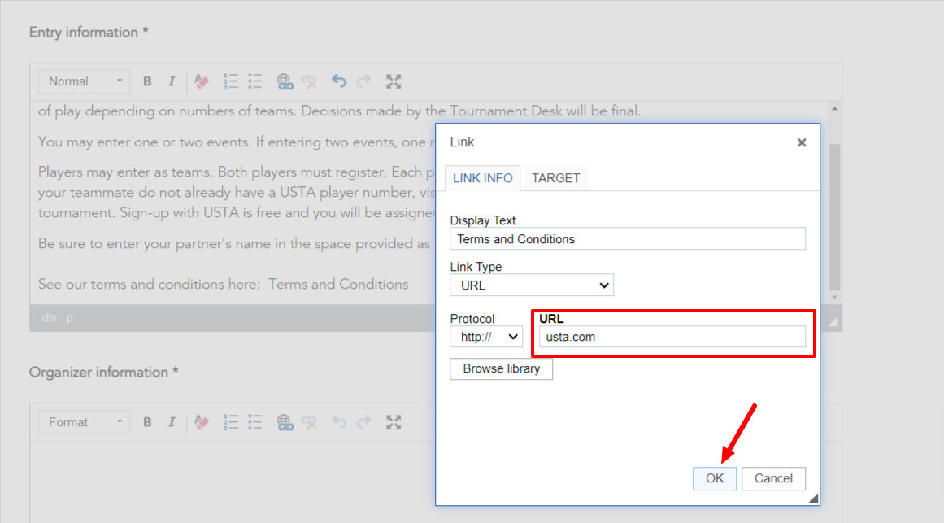
Task: Click the scroll down arrow of Entry editor
Action: [834, 297]
